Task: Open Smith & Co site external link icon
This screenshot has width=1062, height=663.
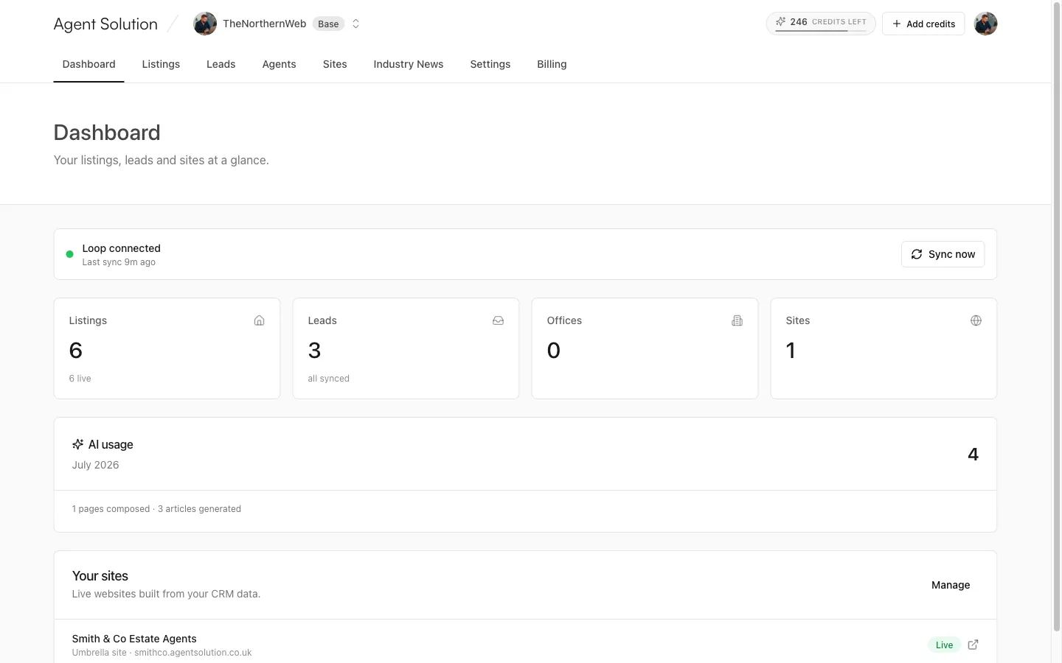Action: coord(973,645)
